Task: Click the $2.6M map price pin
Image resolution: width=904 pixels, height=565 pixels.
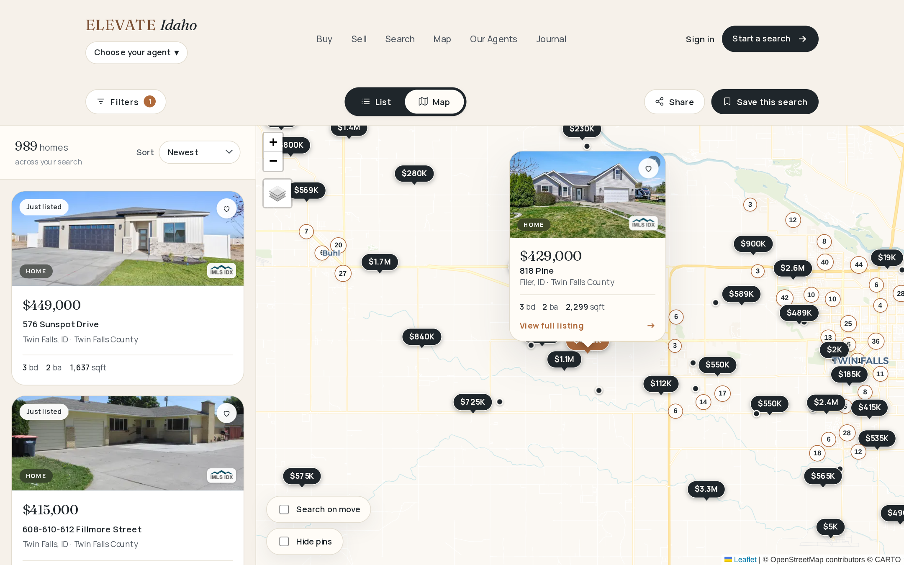Action: (792, 268)
